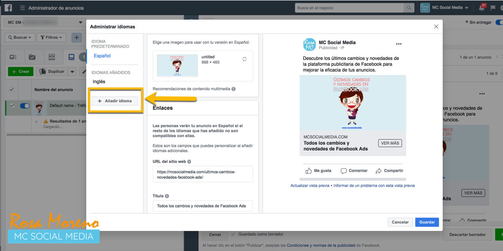Screen dimensions: 503x251
Task: Click the MC Social Media avatar in the top bar
Action: pos(425,8)
